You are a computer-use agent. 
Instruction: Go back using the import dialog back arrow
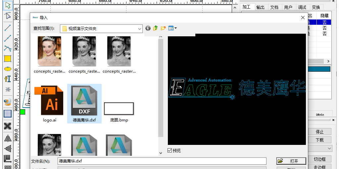click(148, 28)
